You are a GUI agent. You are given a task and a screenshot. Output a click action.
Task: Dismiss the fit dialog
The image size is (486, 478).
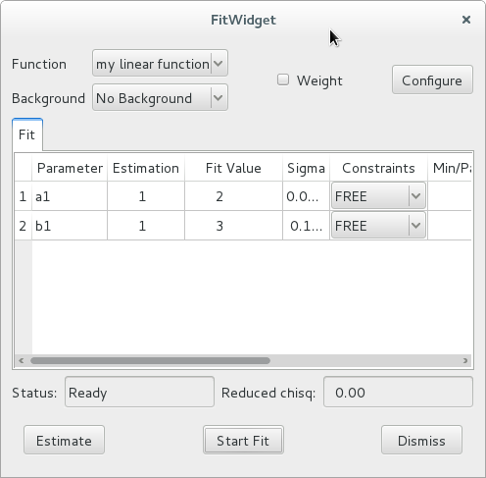tap(421, 440)
